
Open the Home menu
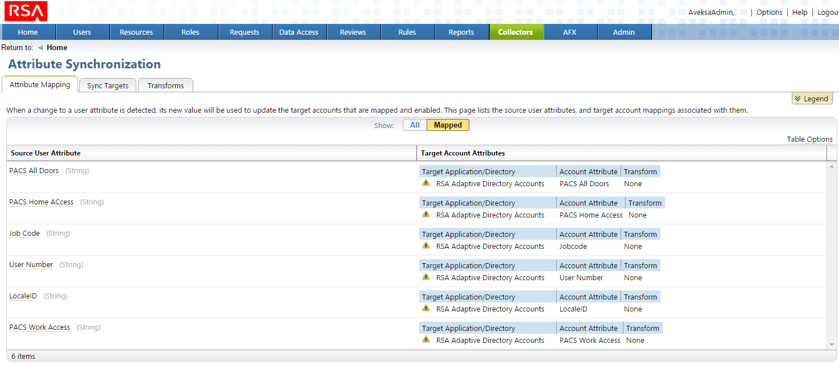click(28, 32)
